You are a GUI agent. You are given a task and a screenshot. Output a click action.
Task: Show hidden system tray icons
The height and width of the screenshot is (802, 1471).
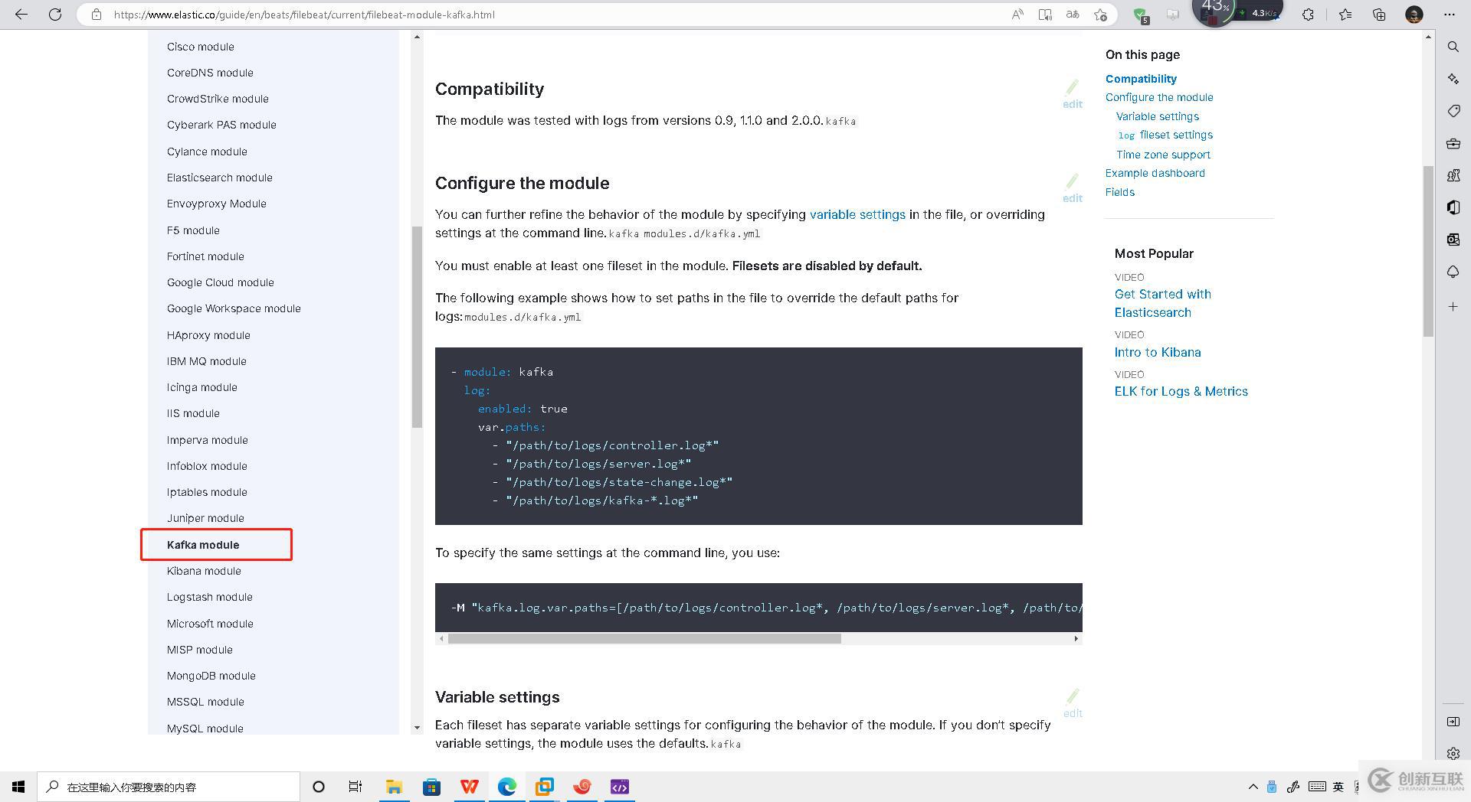(1253, 787)
